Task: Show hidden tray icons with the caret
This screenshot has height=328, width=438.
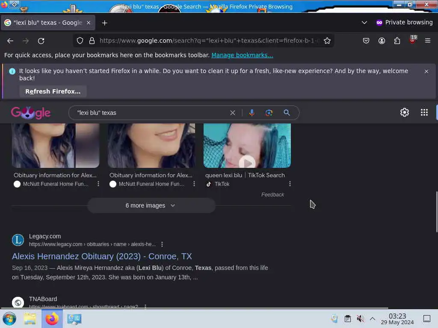Action: click(x=373, y=319)
